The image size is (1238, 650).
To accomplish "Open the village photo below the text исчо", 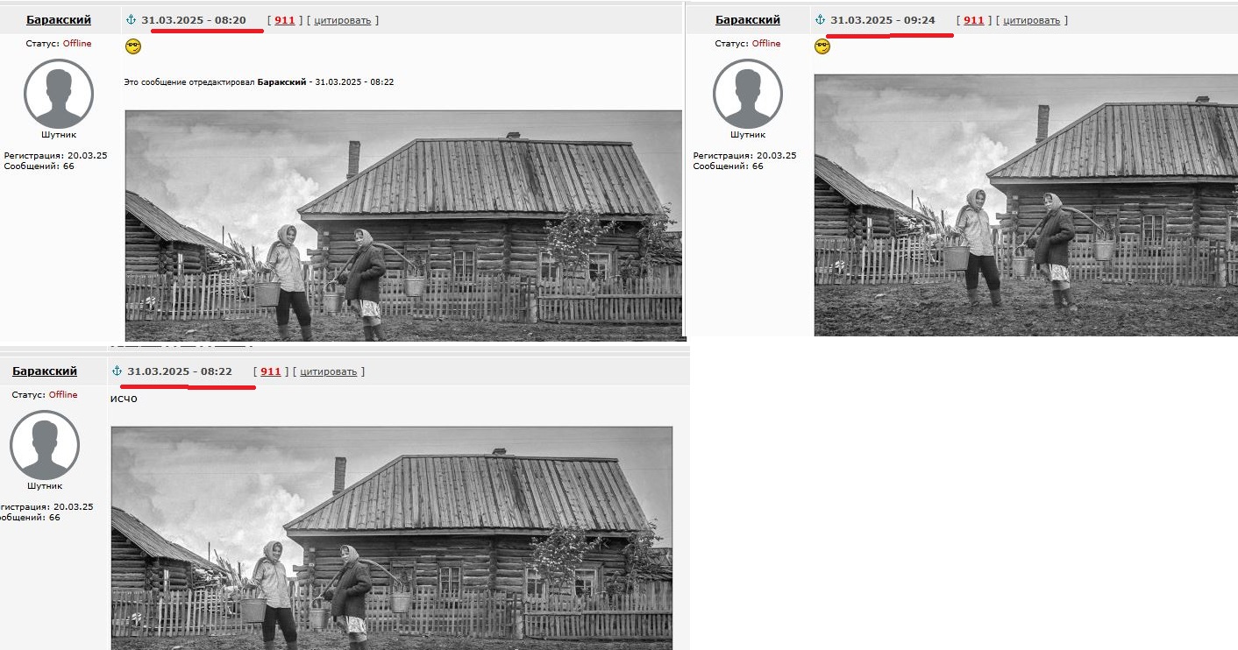I will (x=391, y=537).
